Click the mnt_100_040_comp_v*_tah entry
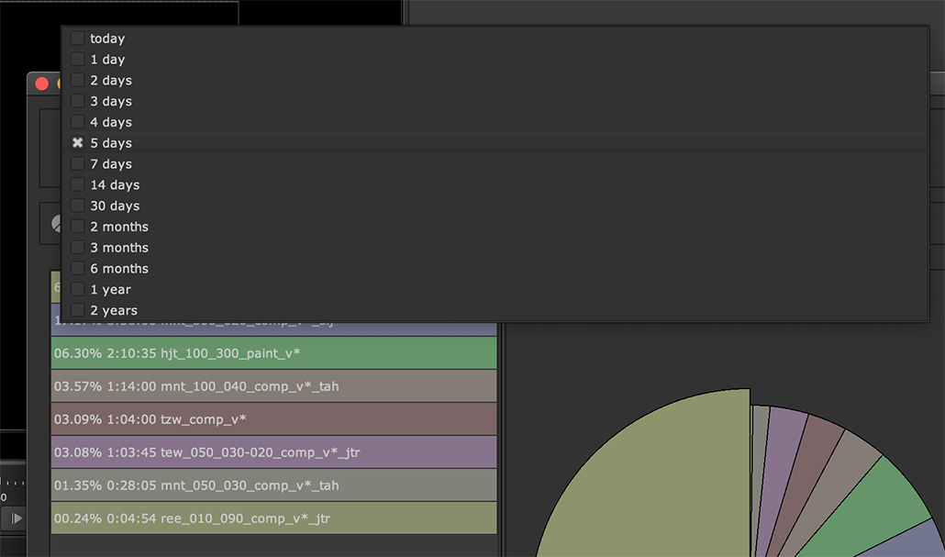This screenshot has height=557, width=945. [x=273, y=386]
